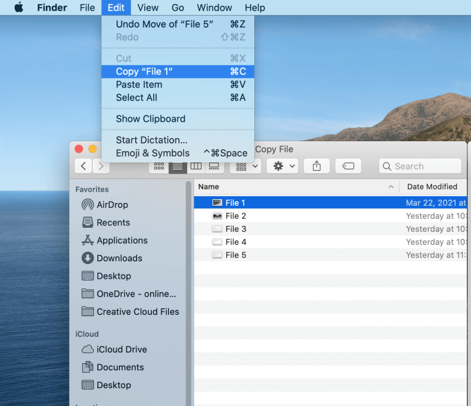Switch to column view in toolbar

tap(196, 167)
